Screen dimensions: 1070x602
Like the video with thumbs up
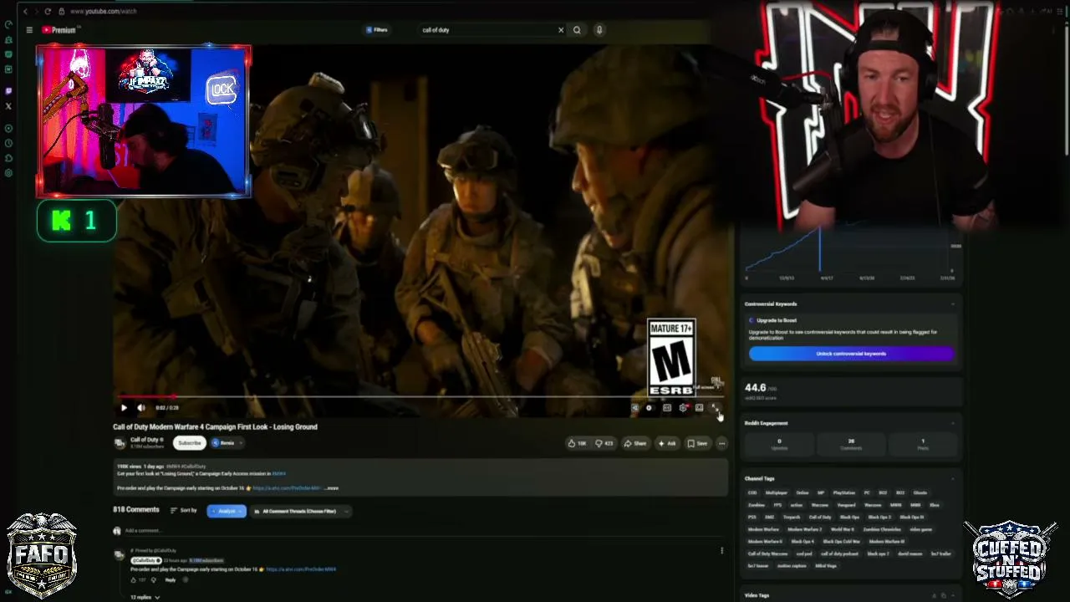click(x=577, y=443)
